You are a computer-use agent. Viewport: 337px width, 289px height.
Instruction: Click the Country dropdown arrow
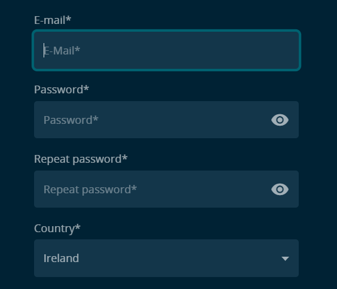[285, 258]
